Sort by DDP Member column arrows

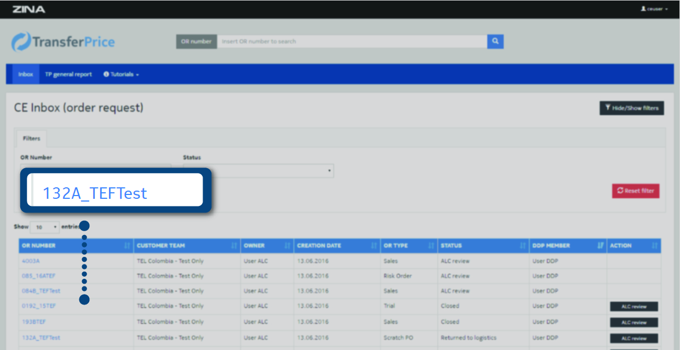(x=600, y=246)
